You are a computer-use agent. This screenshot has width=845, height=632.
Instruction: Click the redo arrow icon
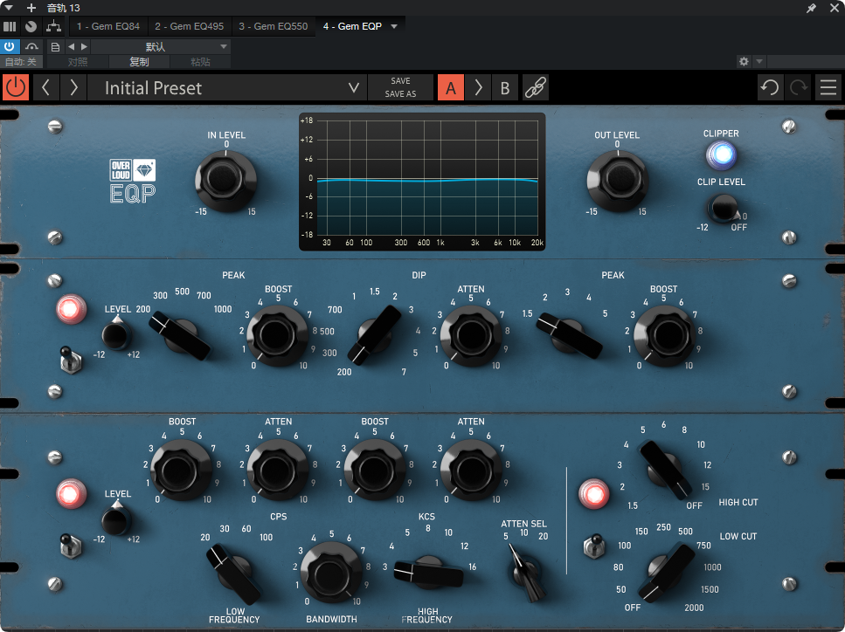(x=798, y=87)
